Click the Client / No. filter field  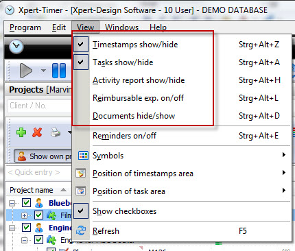click(x=40, y=106)
